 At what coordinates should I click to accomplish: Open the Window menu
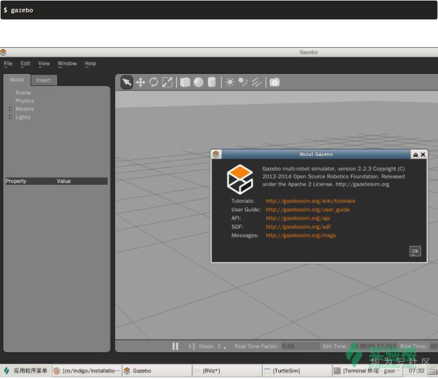click(67, 63)
